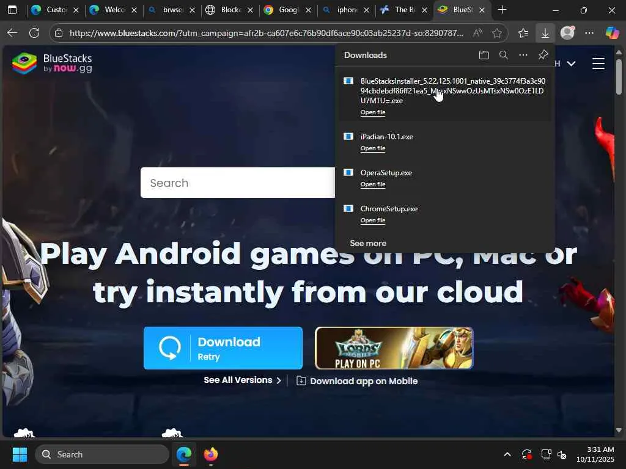
Task: Open the clock and date panel
Action: pos(595,454)
